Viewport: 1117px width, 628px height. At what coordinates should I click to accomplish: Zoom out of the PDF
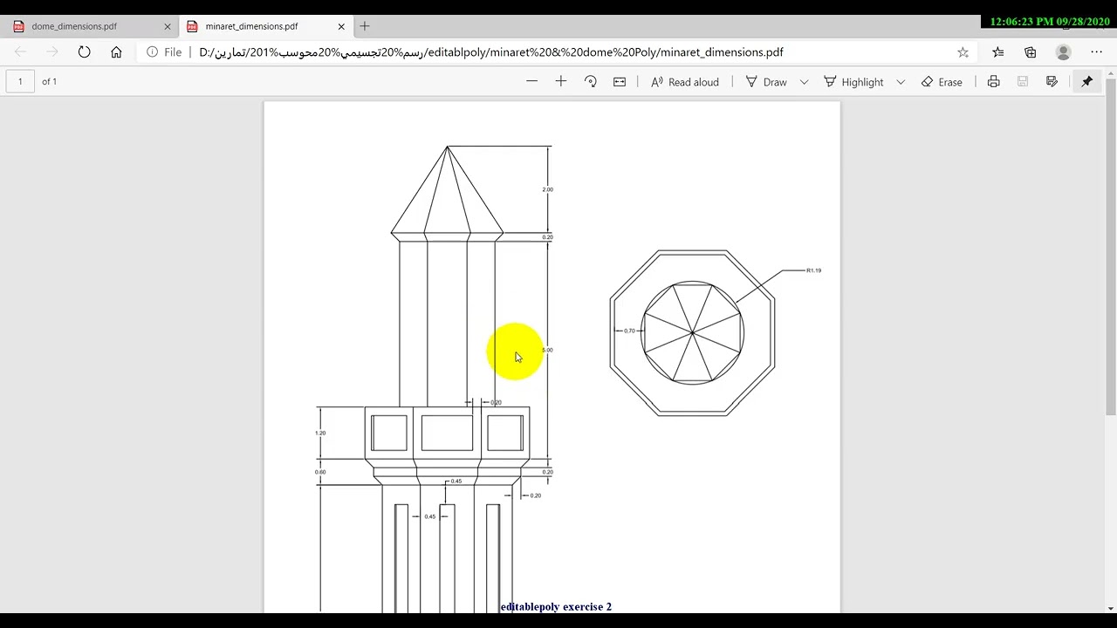click(531, 81)
